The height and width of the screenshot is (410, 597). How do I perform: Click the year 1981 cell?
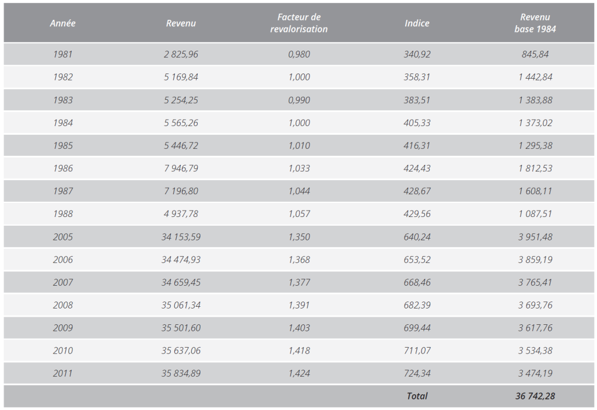coord(63,54)
